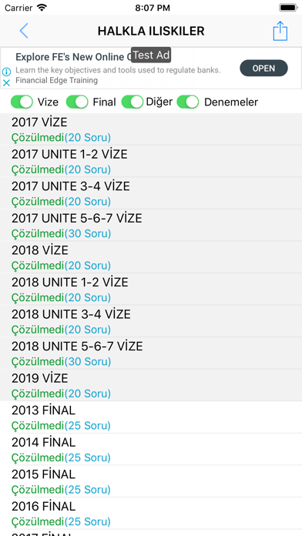Tap the blue back arrow icon

(x=24, y=31)
